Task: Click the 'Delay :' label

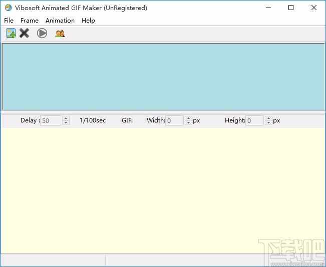Action: pos(30,120)
